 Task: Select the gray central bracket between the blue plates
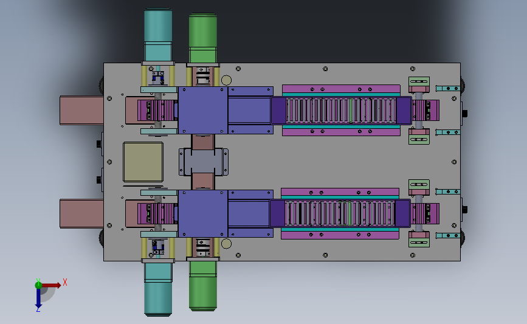(x=204, y=162)
